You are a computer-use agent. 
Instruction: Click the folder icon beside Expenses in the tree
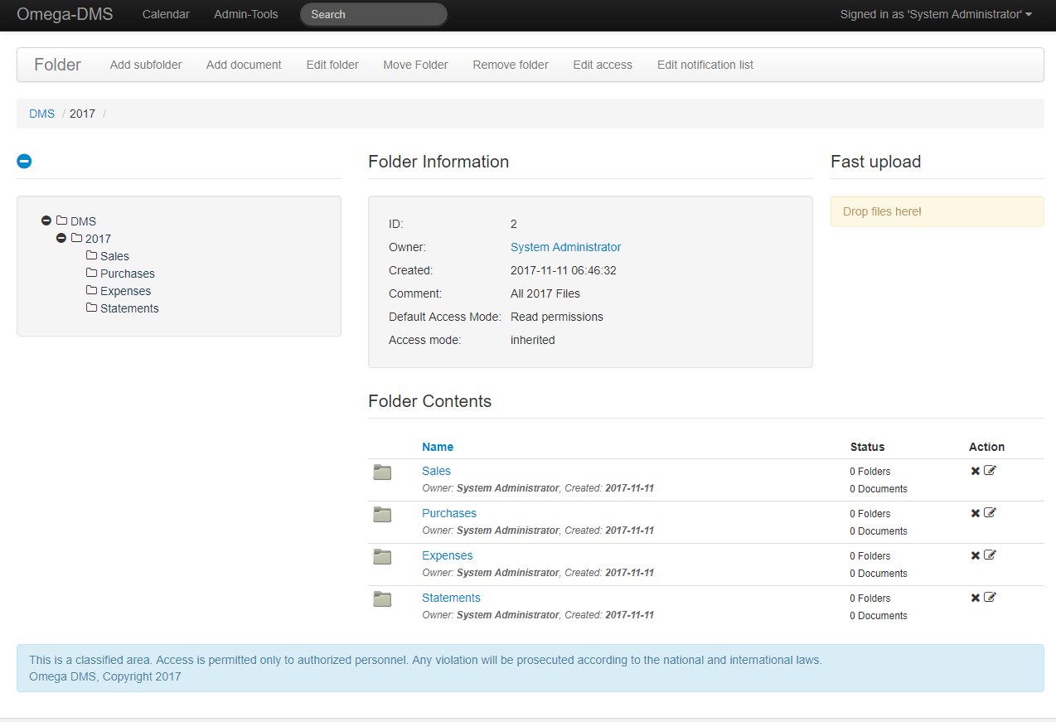pos(91,290)
